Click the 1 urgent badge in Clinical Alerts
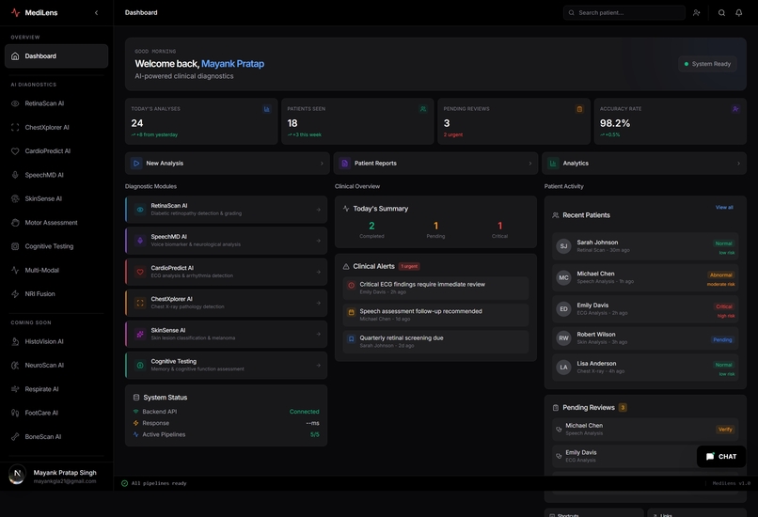Screen dimensions: 758x517 pyautogui.click(x=409, y=266)
